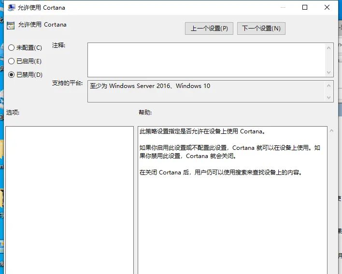342x274 pixels.
Task: Click the 支持的平台: label
Action: pyautogui.click(x=67, y=83)
